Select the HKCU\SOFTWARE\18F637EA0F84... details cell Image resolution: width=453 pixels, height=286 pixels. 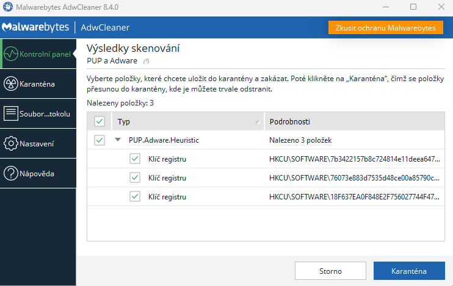pos(355,197)
